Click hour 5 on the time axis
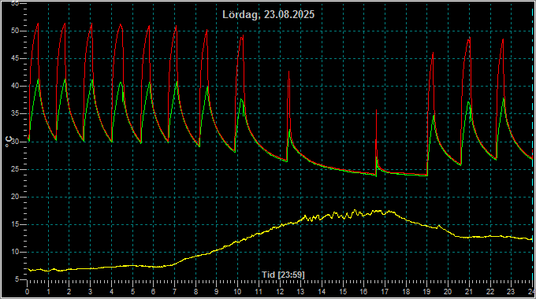The height and width of the screenshot is (299, 536). pos(132,292)
